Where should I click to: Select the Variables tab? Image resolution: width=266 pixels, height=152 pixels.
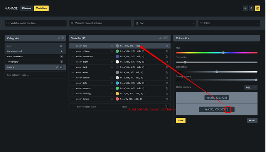pos(41,8)
